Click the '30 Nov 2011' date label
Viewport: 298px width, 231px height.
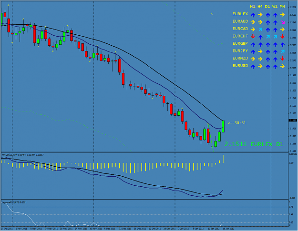point(96,229)
